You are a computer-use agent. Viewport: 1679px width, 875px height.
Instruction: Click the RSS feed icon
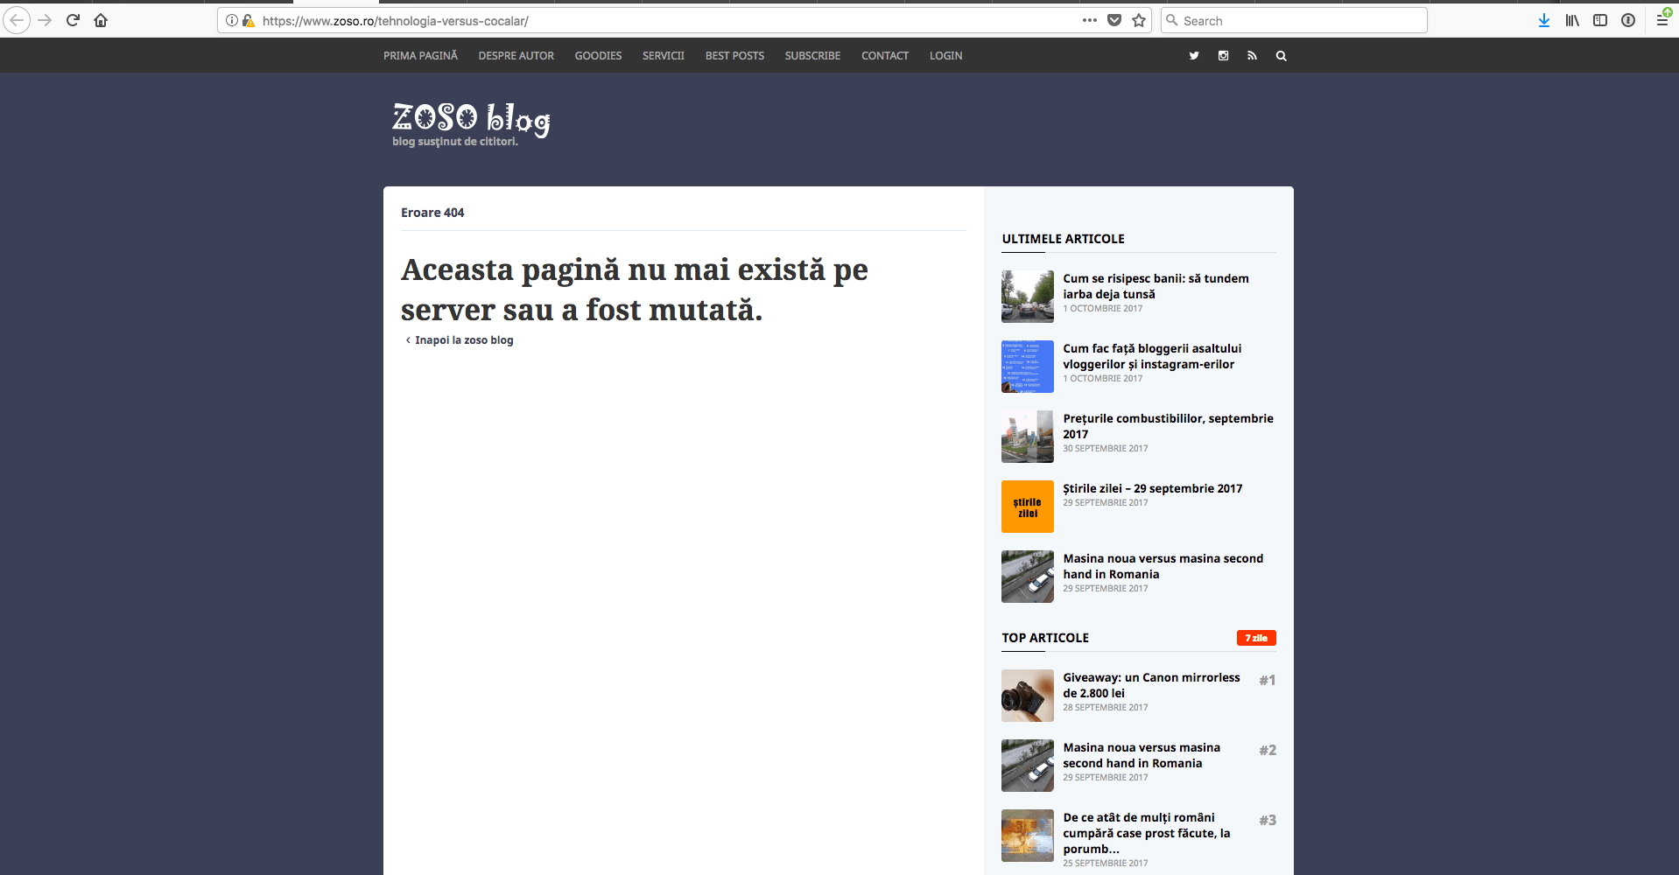tap(1252, 56)
